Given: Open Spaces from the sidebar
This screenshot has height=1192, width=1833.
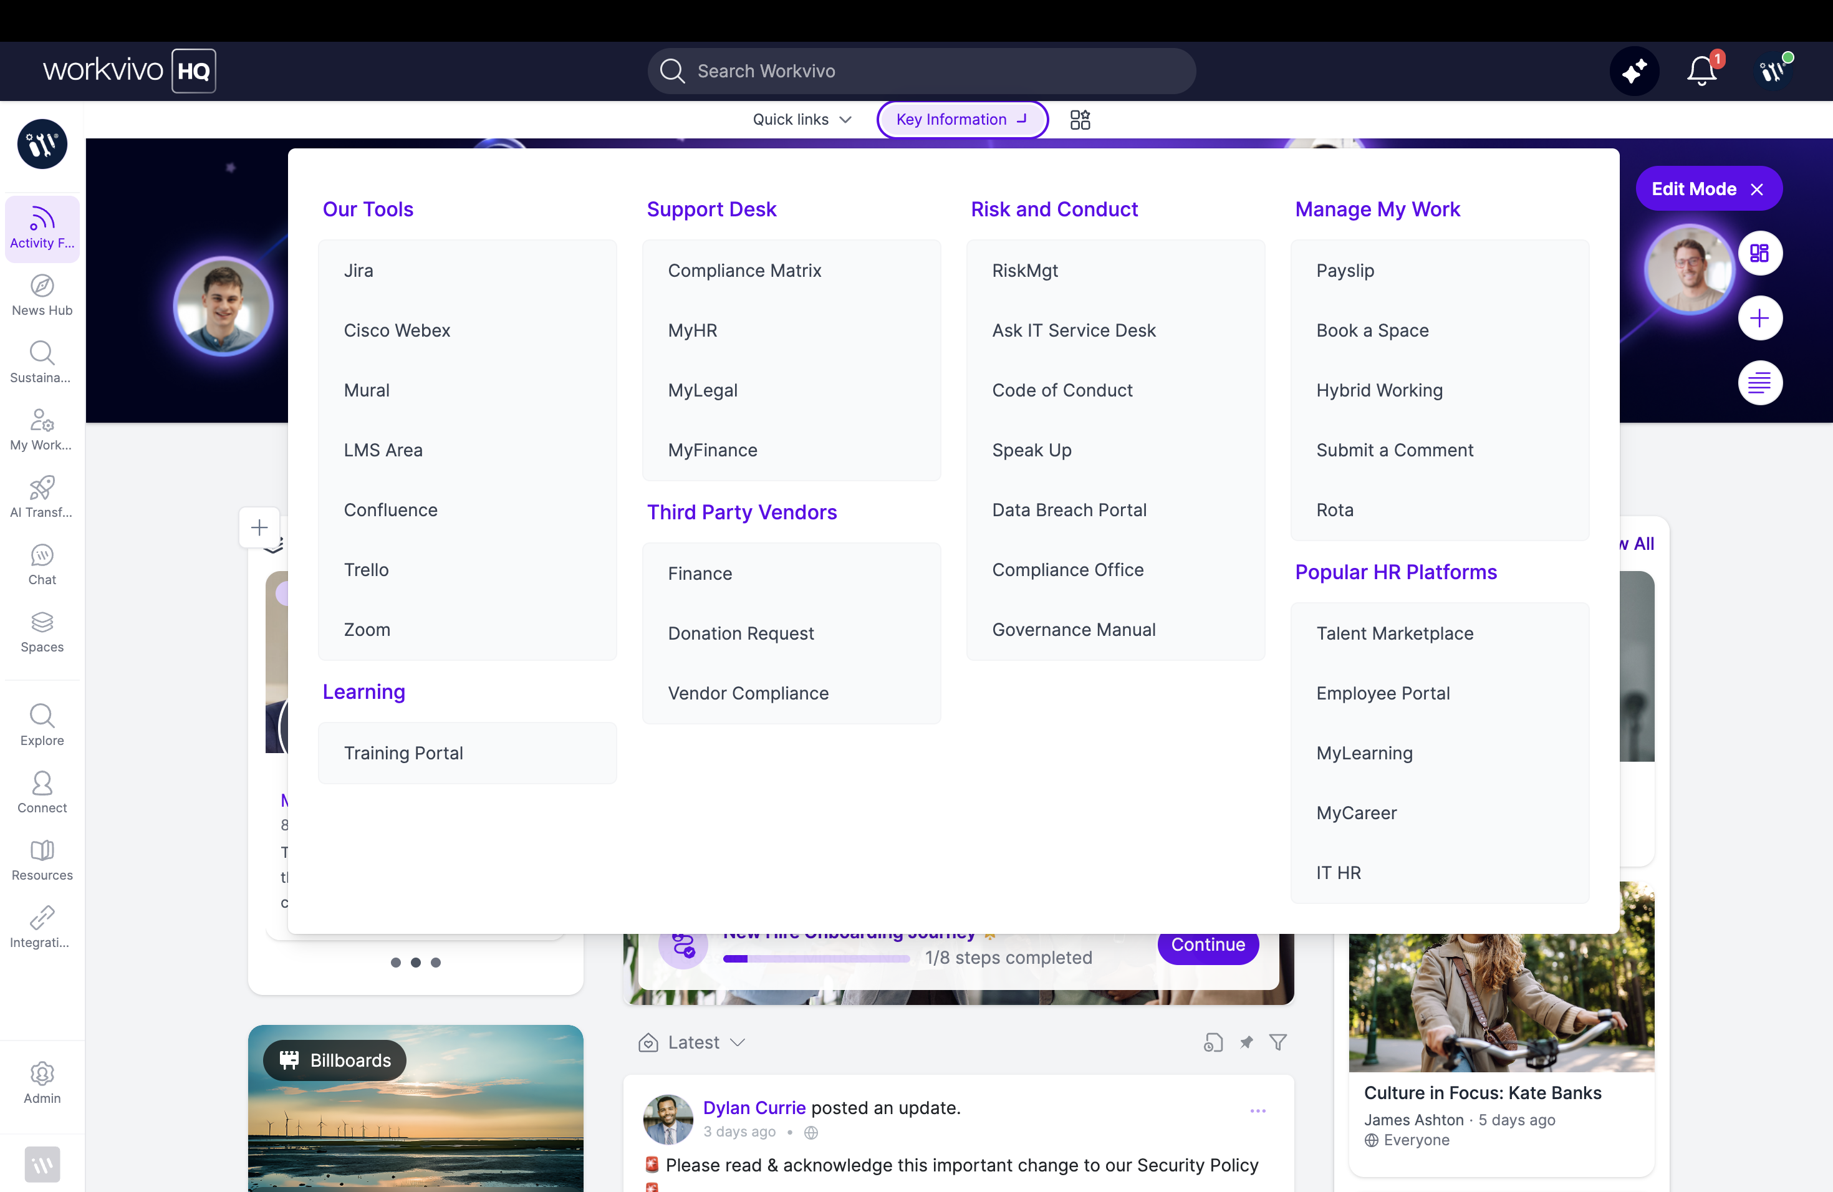Looking at the screenshot, I should coord(42,632).
